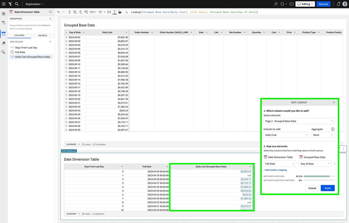The image size is (349, 223).
Task: Click the undo icon
Action: pyautogui.click(x=59, y=12)
